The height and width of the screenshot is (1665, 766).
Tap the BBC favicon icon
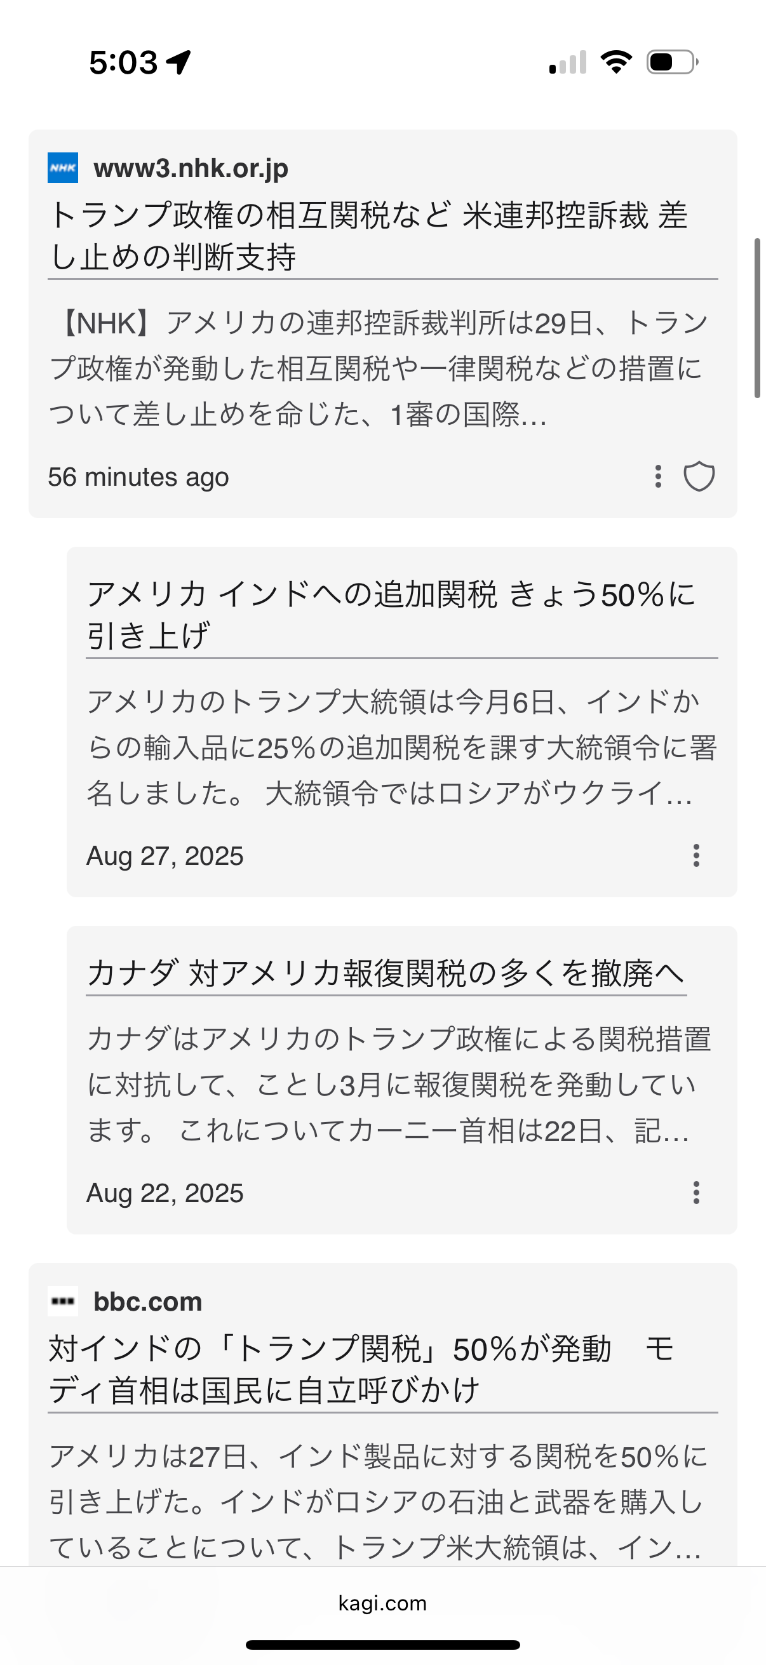point(63,1301)
